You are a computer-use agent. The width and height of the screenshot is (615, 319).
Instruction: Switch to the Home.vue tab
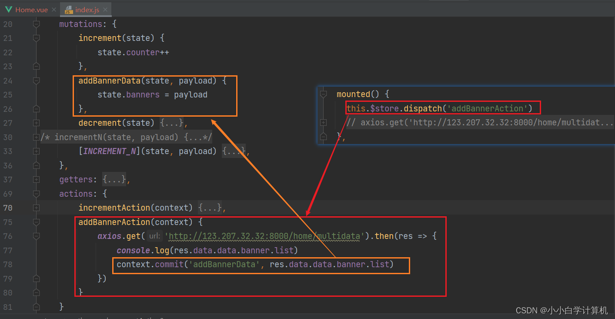(30, 9)
